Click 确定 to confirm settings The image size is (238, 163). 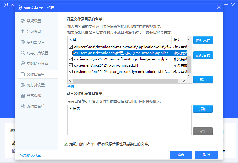(181, 155)
